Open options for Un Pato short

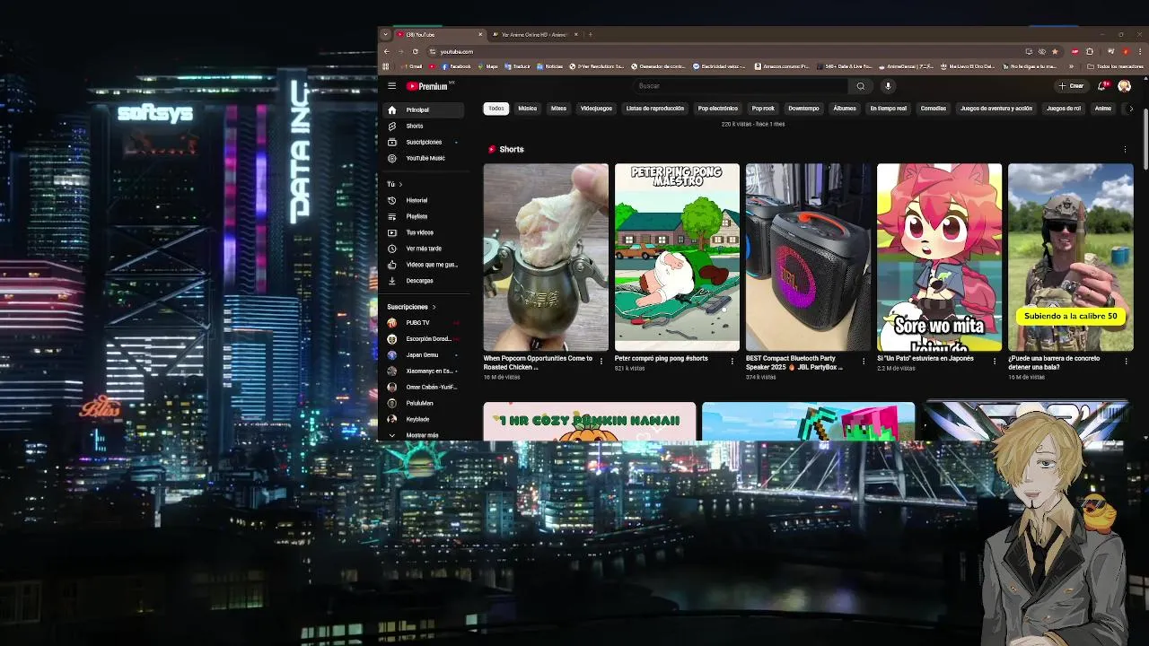click(995, 362)
